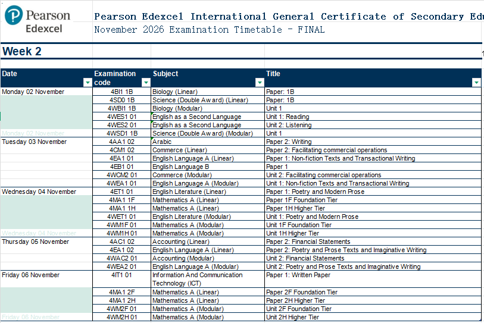Open the Date column filter dropdown

[x=88, y=82]
